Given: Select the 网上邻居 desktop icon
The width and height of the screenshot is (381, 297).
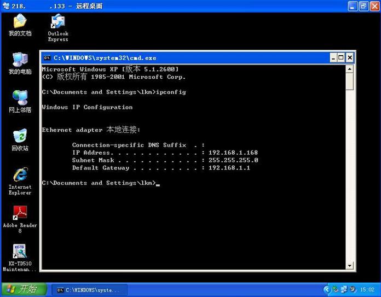Looking at the screenshot, I should 20,102.
